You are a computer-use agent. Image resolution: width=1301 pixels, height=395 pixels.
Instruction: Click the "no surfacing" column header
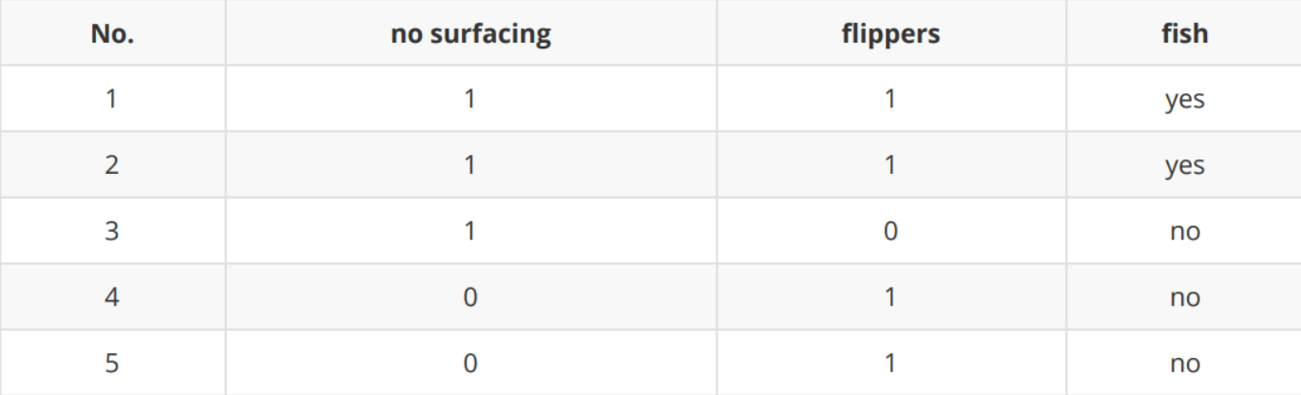tap(470, 33)
